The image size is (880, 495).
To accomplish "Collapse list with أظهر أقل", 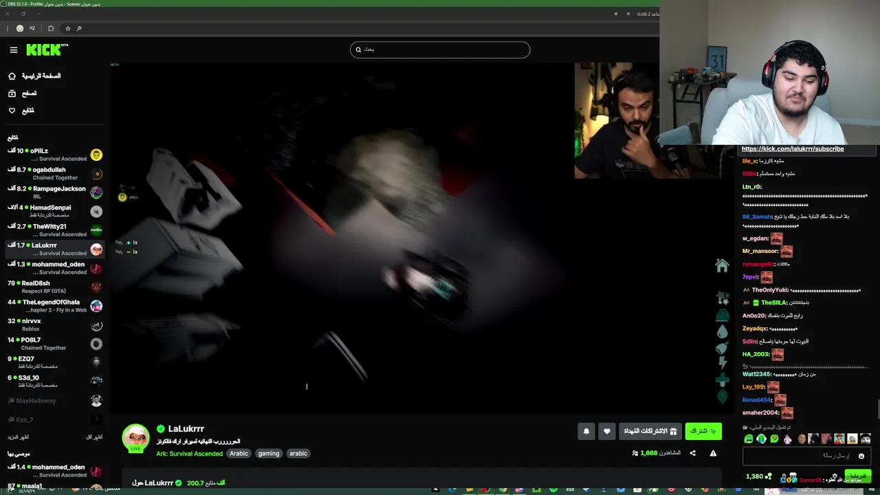I will point(94,437).
